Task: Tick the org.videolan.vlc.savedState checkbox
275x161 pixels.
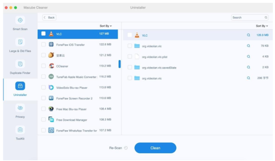Action: click(x=130, y=67)
